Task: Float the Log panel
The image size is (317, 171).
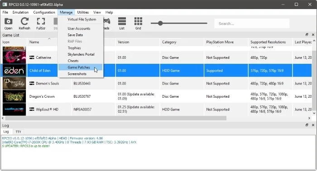Action: pyautogui.click(x=307, y=125)
